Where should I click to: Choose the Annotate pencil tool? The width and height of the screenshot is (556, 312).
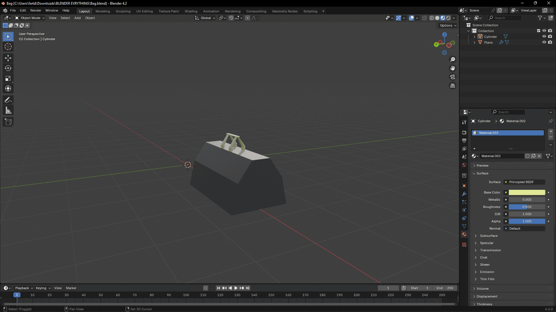pos(8,100)
